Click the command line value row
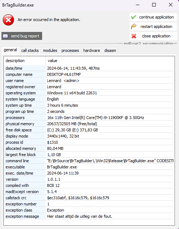Screen dimensions: 179x229 [89, 161]
